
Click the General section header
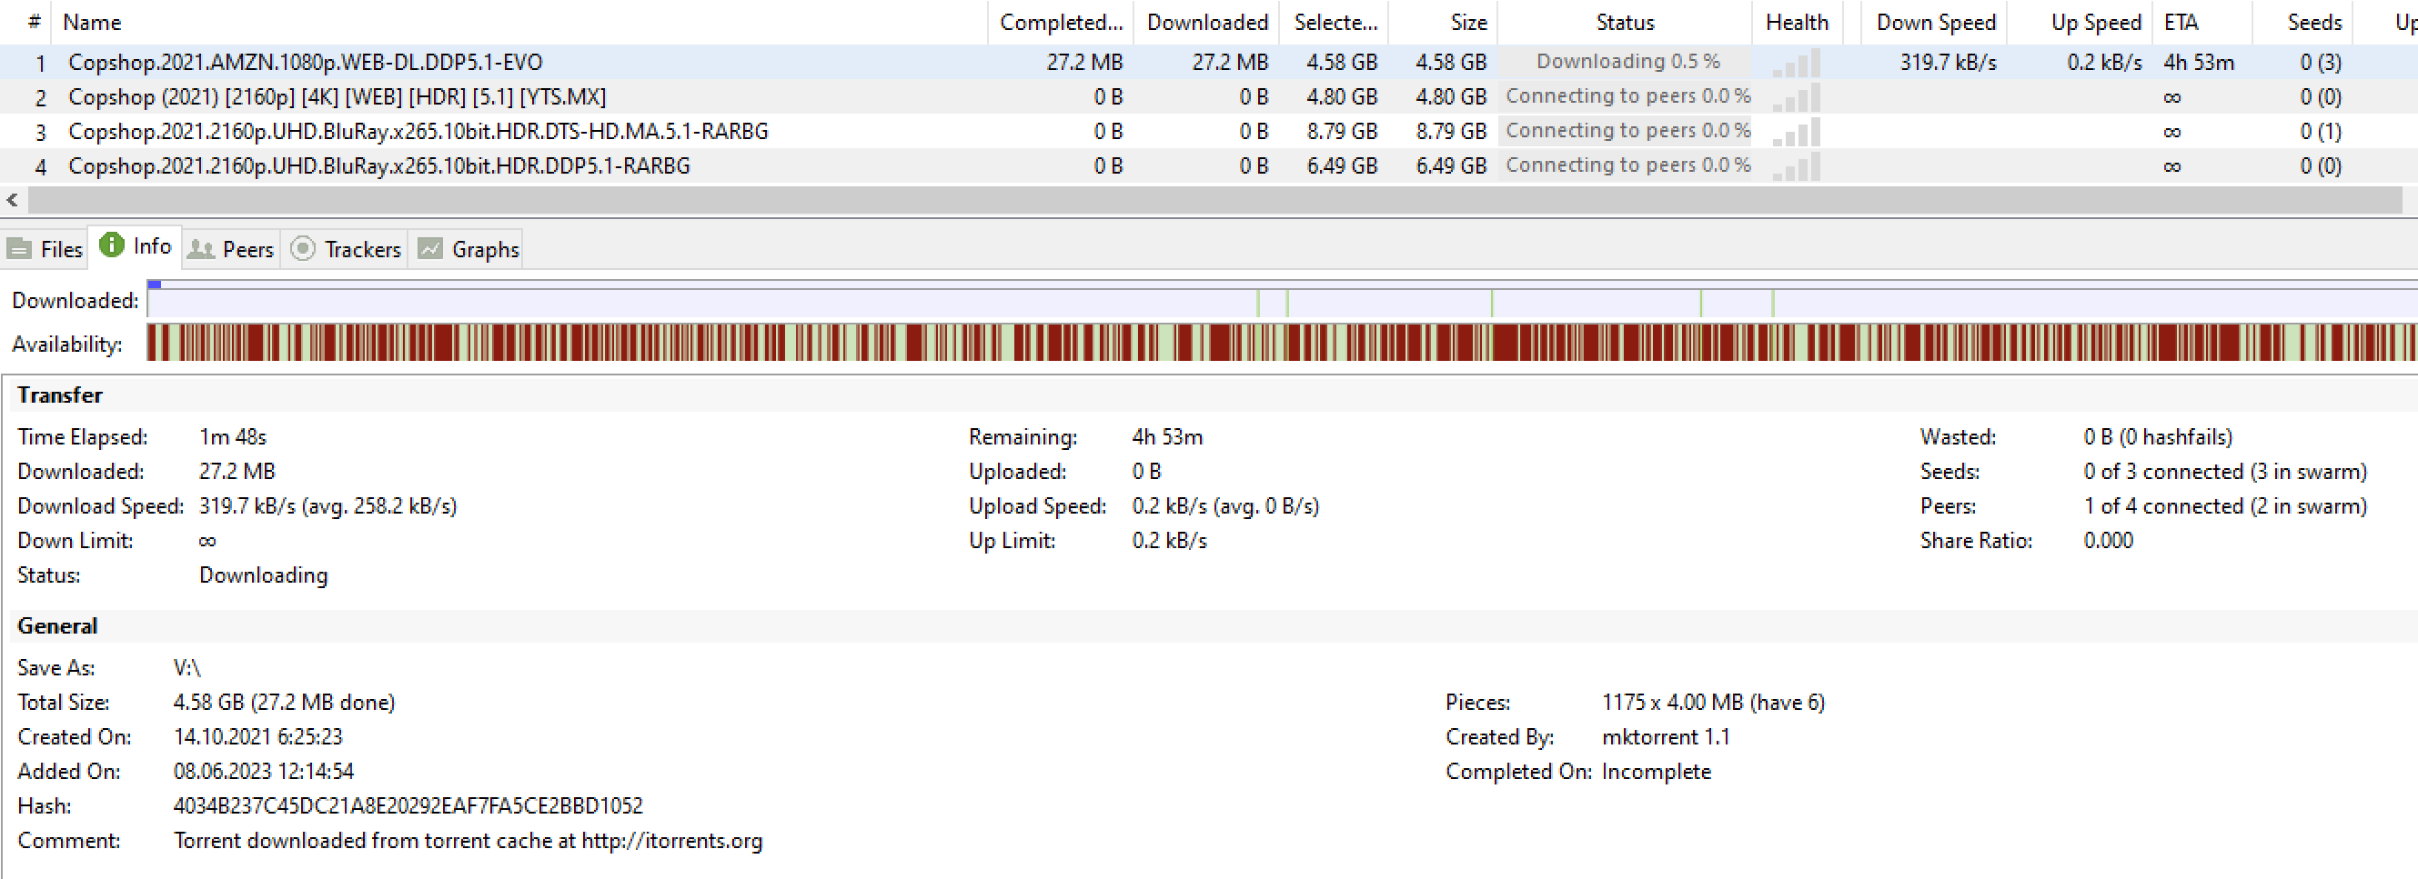pos(57,625)
